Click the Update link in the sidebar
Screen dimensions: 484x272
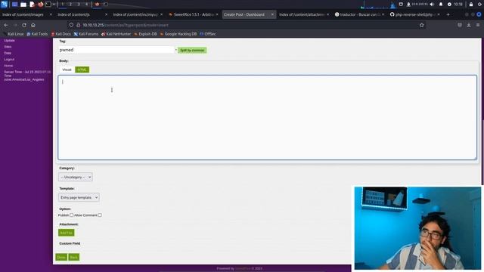point(9,40)
